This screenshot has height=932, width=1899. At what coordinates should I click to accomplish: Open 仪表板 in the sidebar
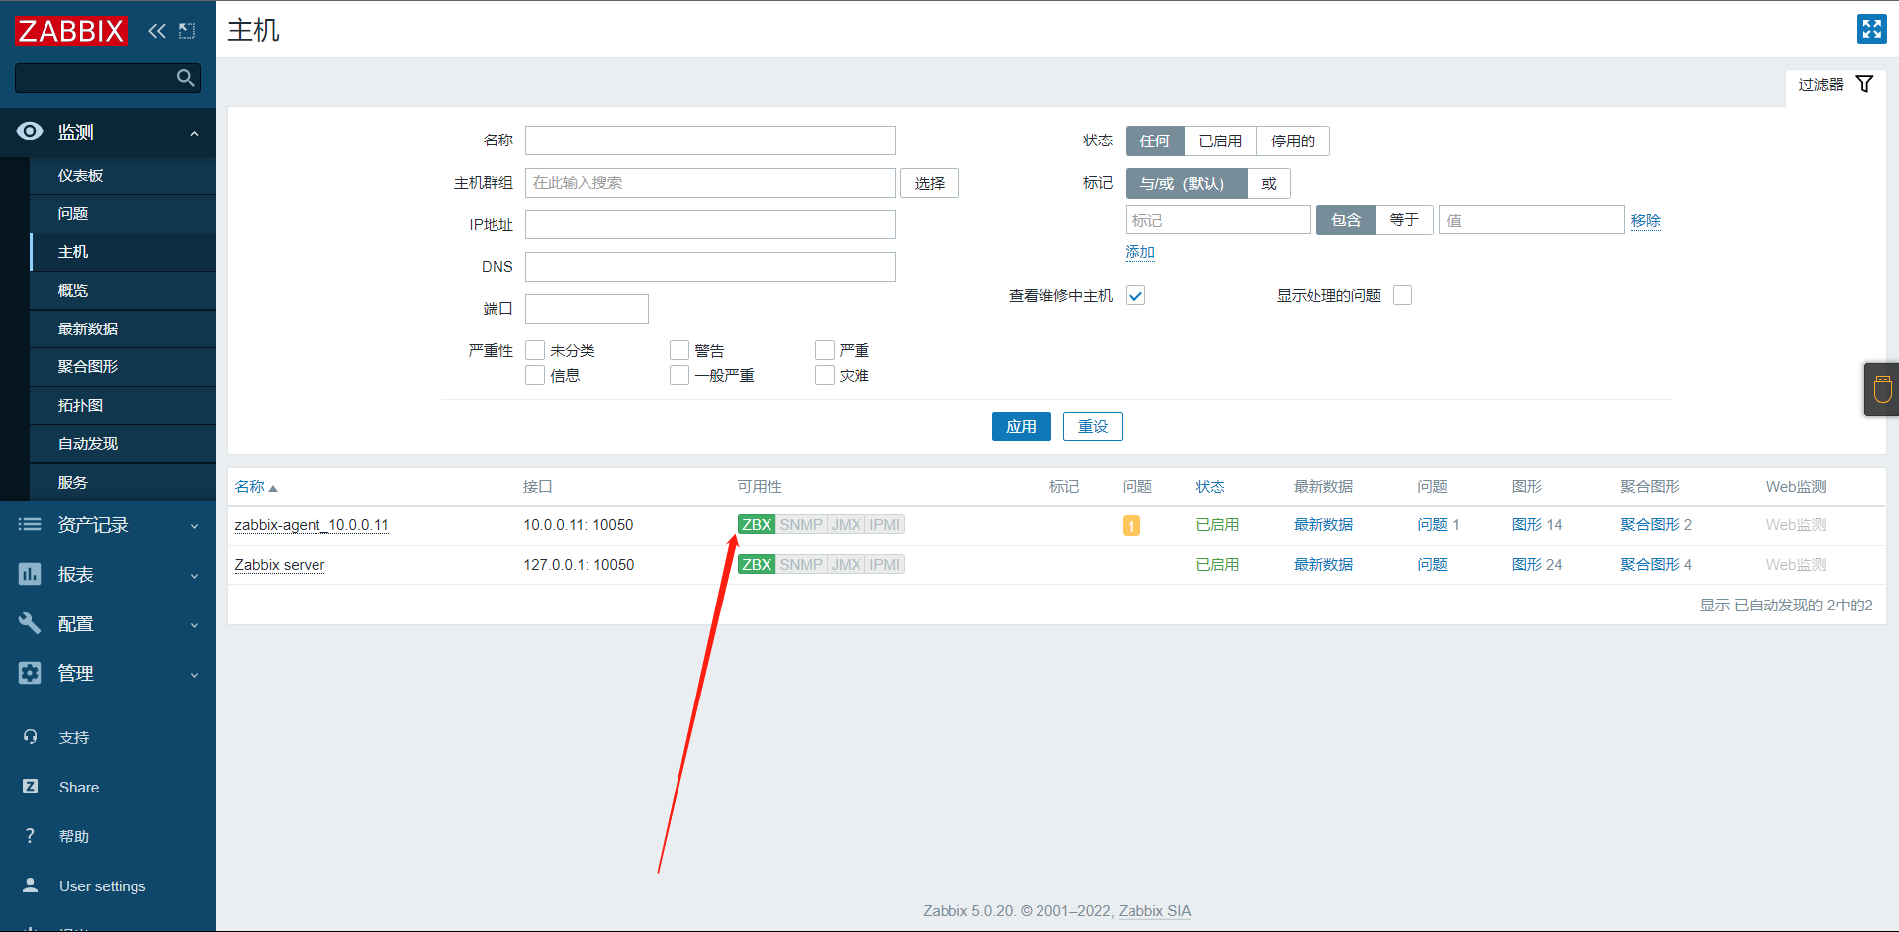point(123,176)
